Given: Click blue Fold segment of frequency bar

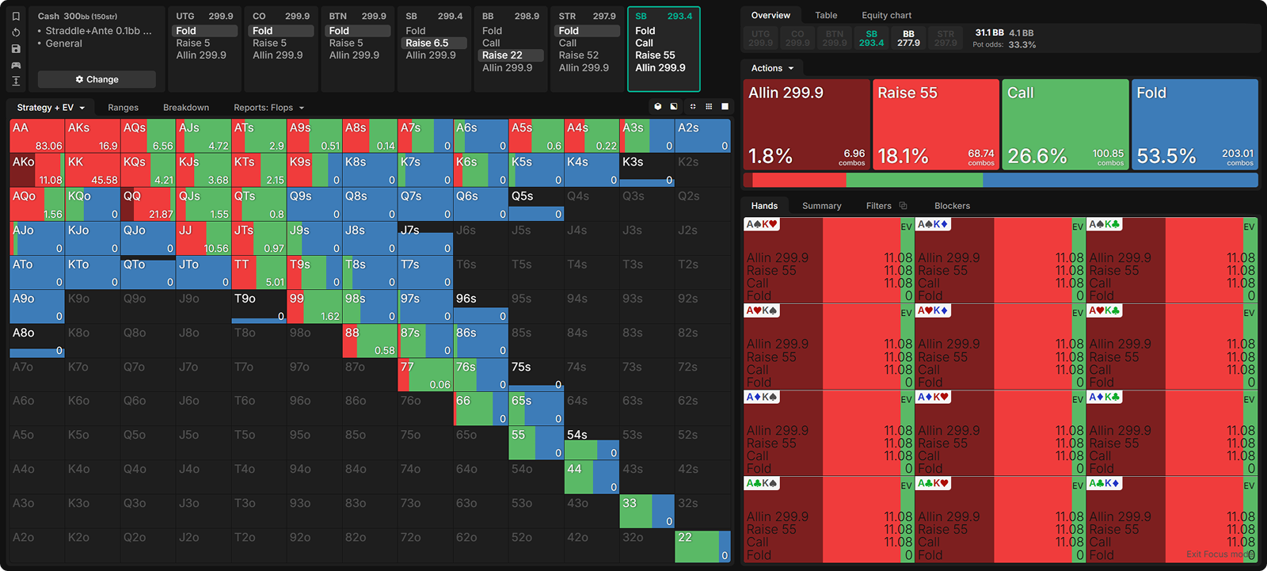Looking at the screenshot, I should coord(1121,180).
